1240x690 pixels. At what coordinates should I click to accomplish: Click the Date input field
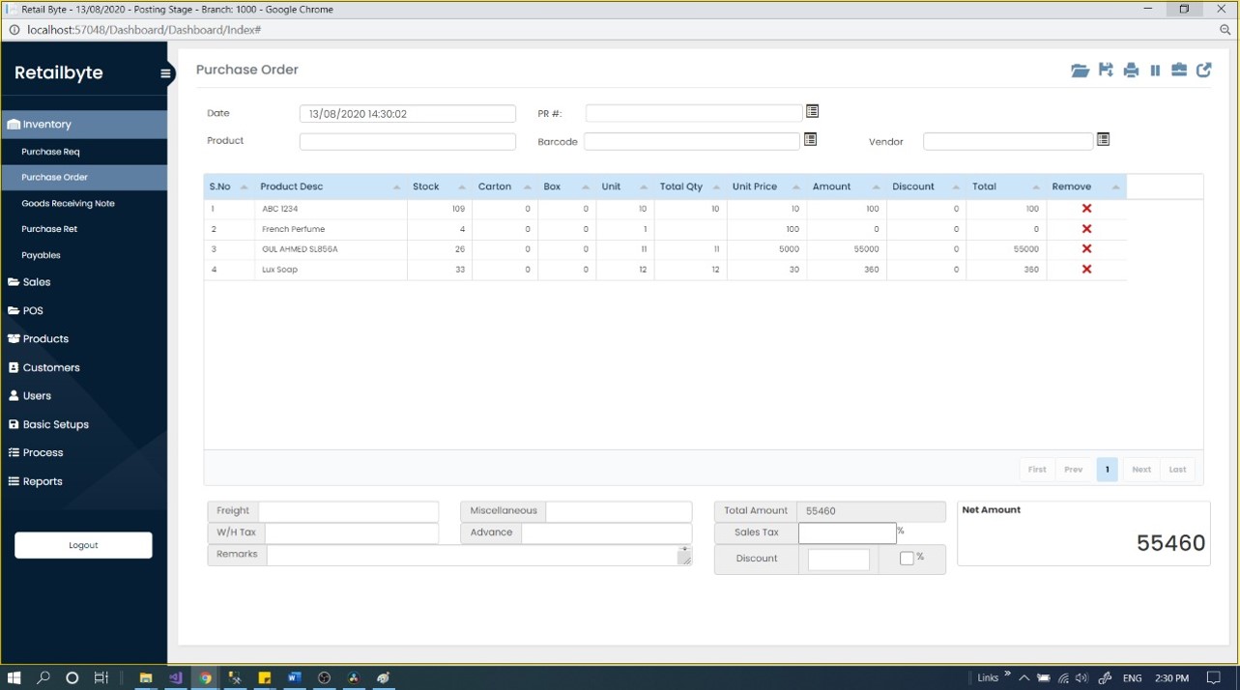pos(407,114)
